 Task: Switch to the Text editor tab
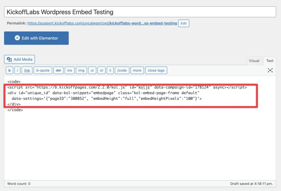pyautogui.click(x=269, y=61)
